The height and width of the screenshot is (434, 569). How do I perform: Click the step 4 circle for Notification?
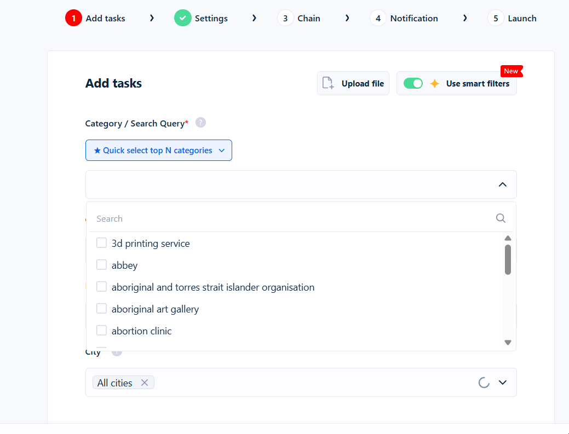[378, 18]
